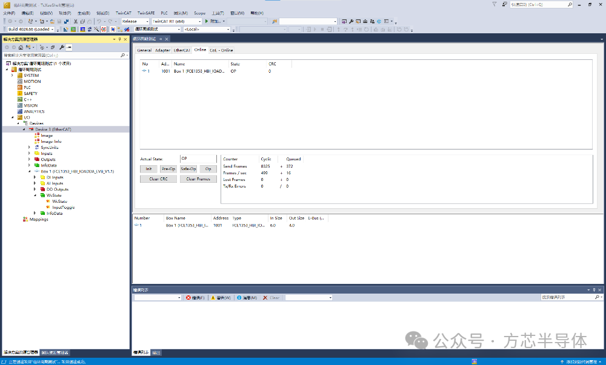The width and height of the screenshot is (606, 365).
Task: Click the wrench Properties icon in Solution Explorer
Action: point(62,47)
